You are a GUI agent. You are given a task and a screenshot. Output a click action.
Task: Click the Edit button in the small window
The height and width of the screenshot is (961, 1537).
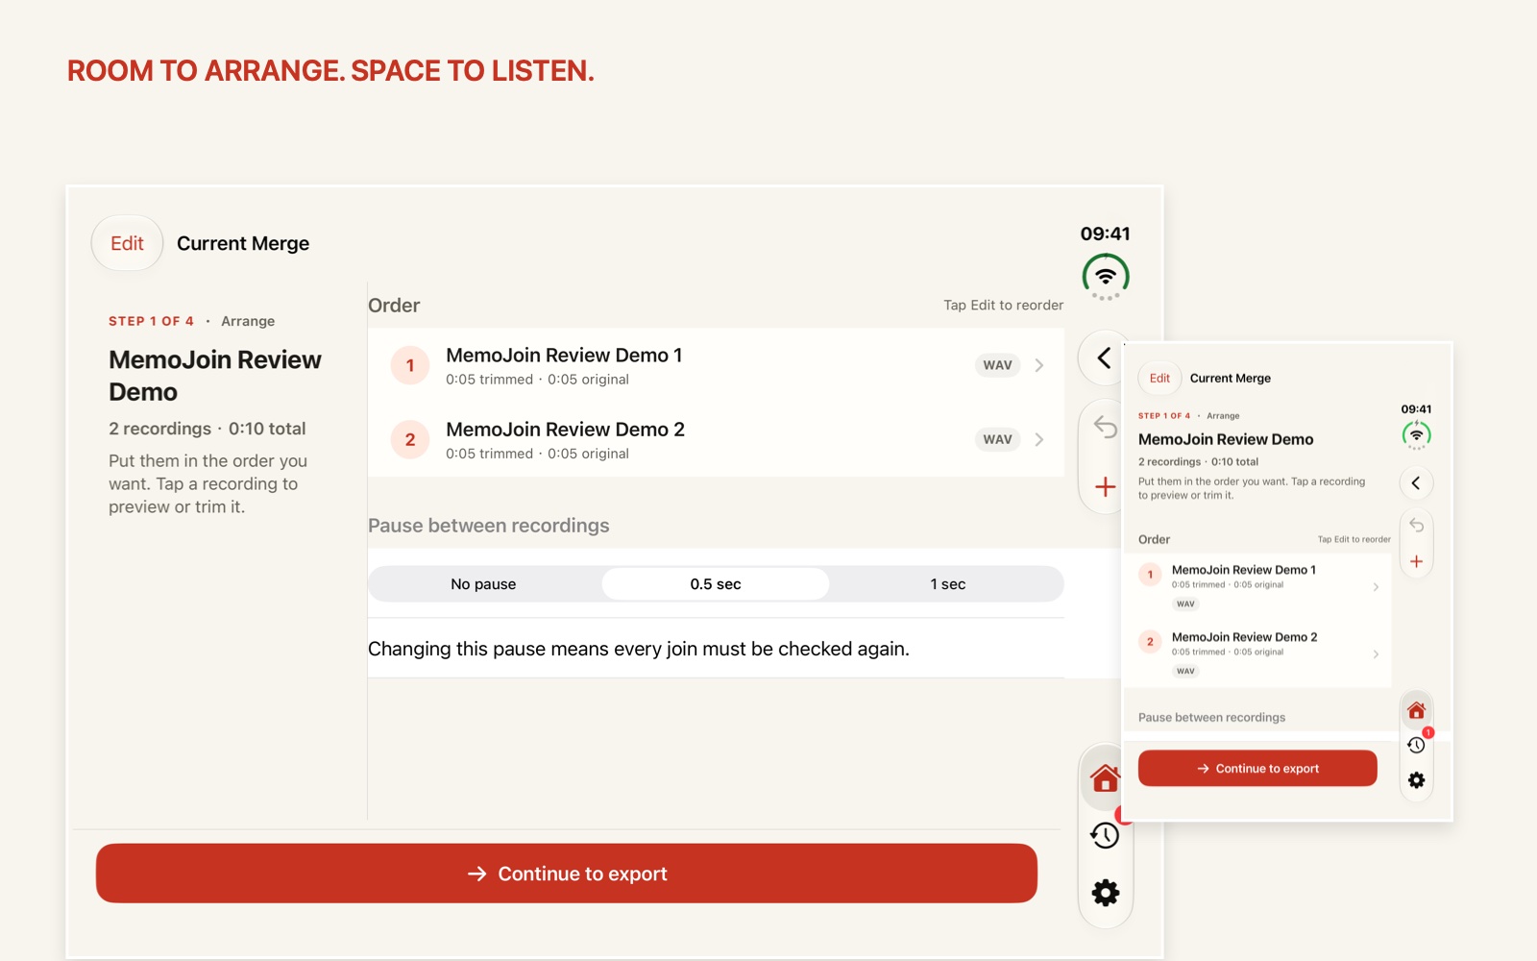(1159, 378)
